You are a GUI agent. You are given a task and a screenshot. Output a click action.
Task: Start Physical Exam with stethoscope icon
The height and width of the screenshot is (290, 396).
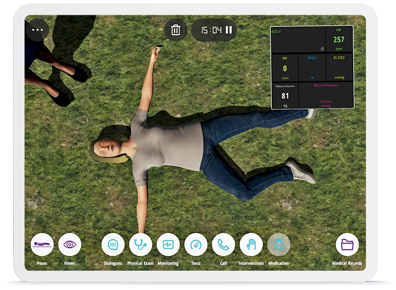(140, 244)
